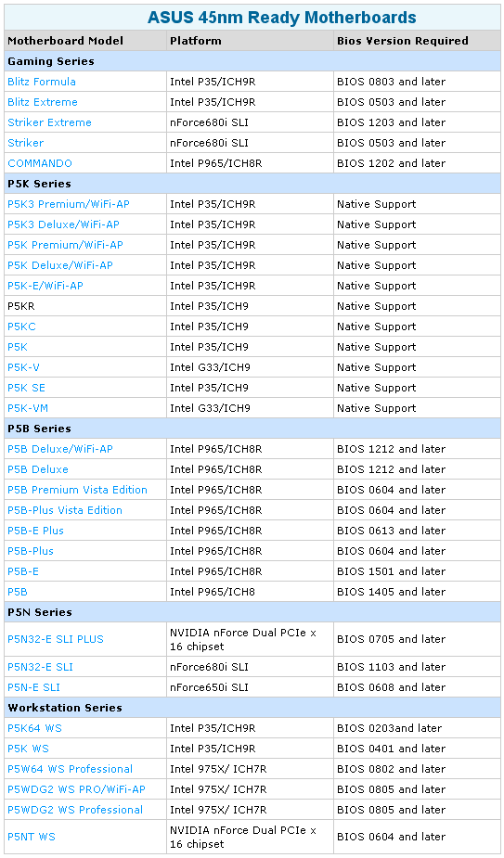Click the Motherboard Model column header
This screenshot has height=858, width=504.
click(65, 41)
